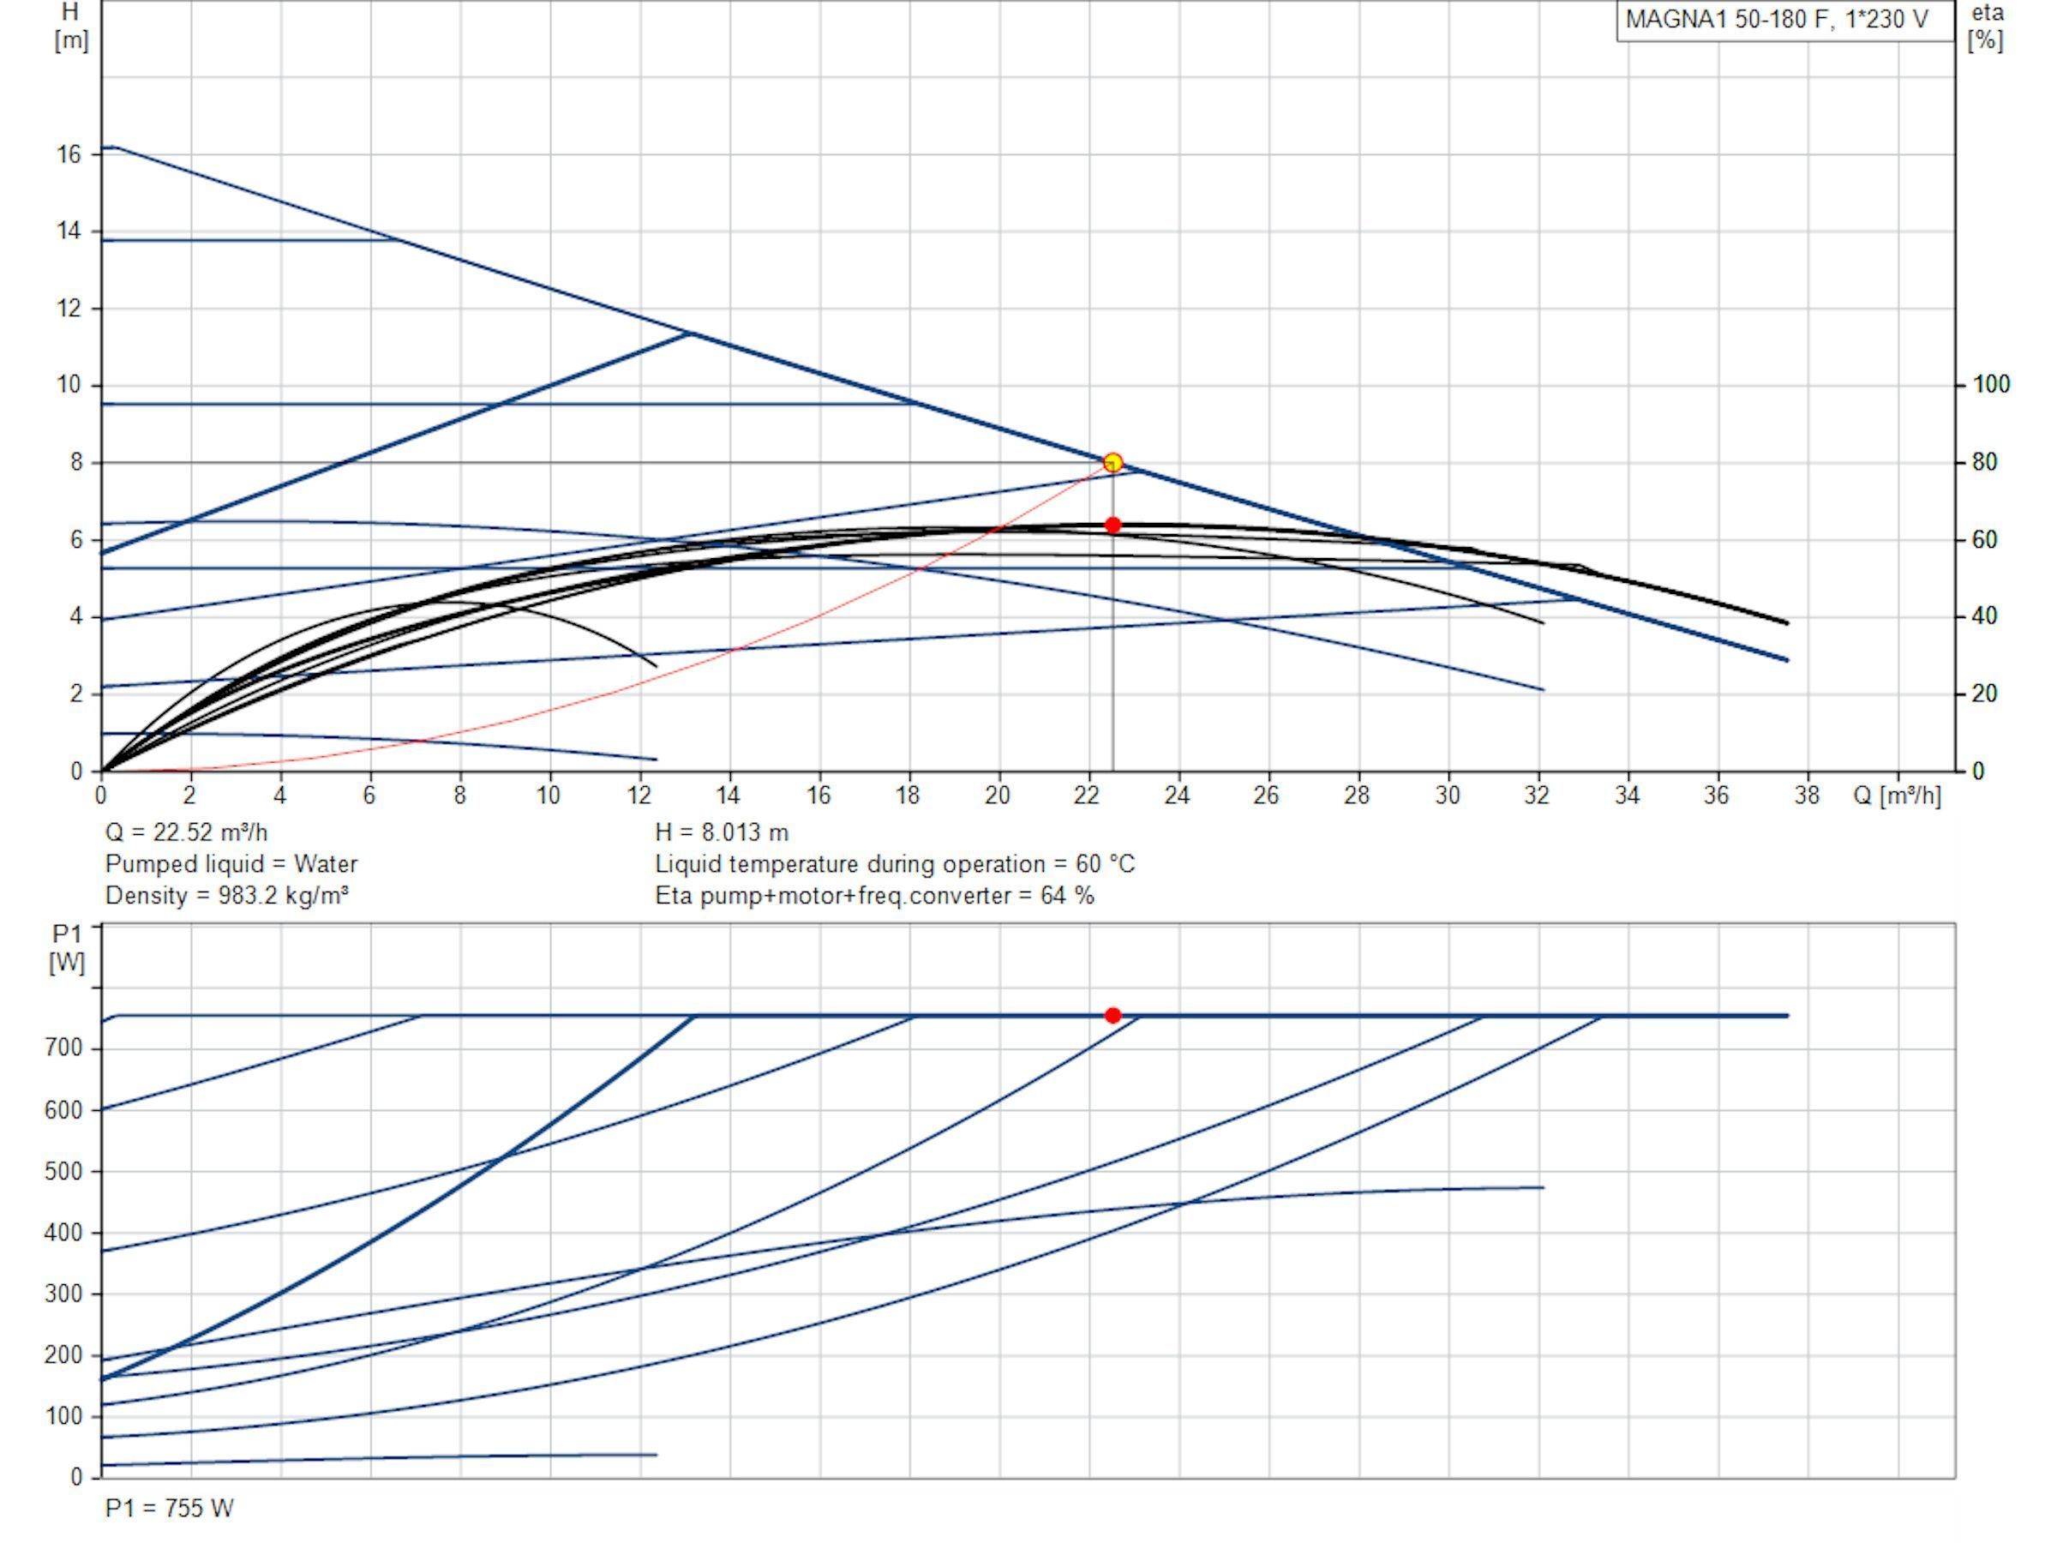The width and height of the screenshot is (2057, 1543).
Task: Click the P1 = 755 W readout
Action: [x=169, y=1508]
